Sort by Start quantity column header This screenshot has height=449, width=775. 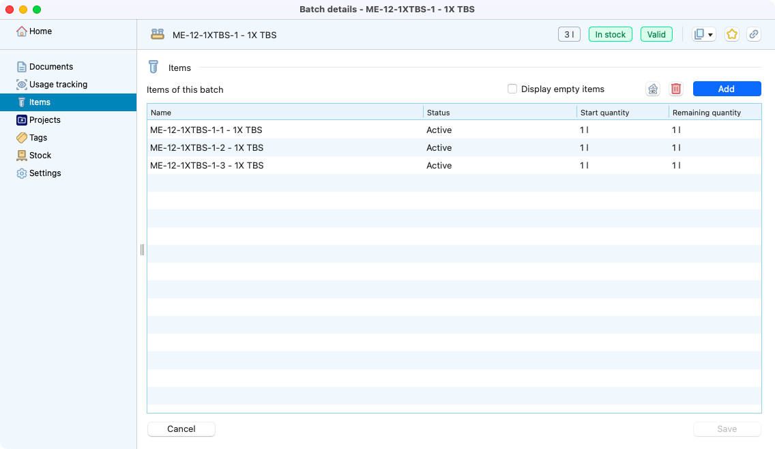coord(623,113)
